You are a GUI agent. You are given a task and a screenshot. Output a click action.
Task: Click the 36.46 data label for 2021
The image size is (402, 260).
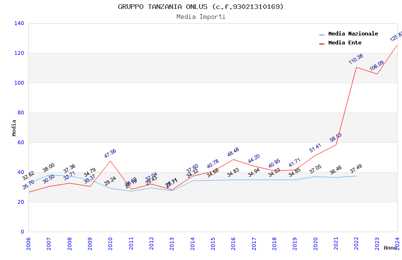pyautogui.click(x=336, y=170)
